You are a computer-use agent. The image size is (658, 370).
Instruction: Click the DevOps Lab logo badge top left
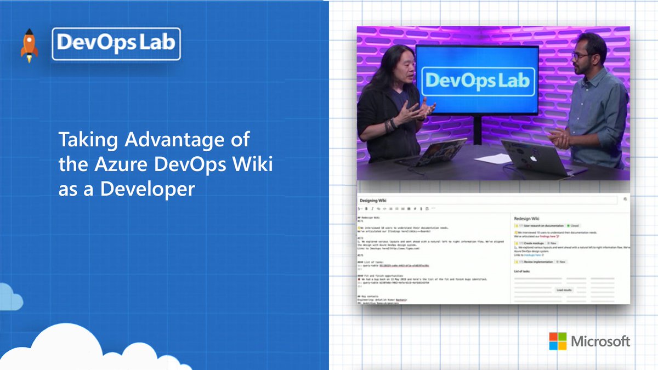coord(116,43)
